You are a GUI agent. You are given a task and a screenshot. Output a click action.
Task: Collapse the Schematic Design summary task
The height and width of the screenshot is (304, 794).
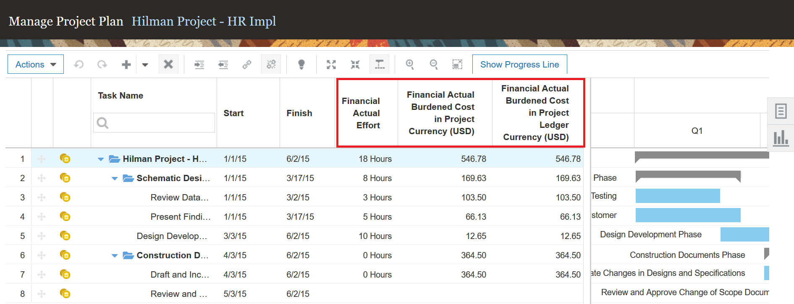click(115, 179)
